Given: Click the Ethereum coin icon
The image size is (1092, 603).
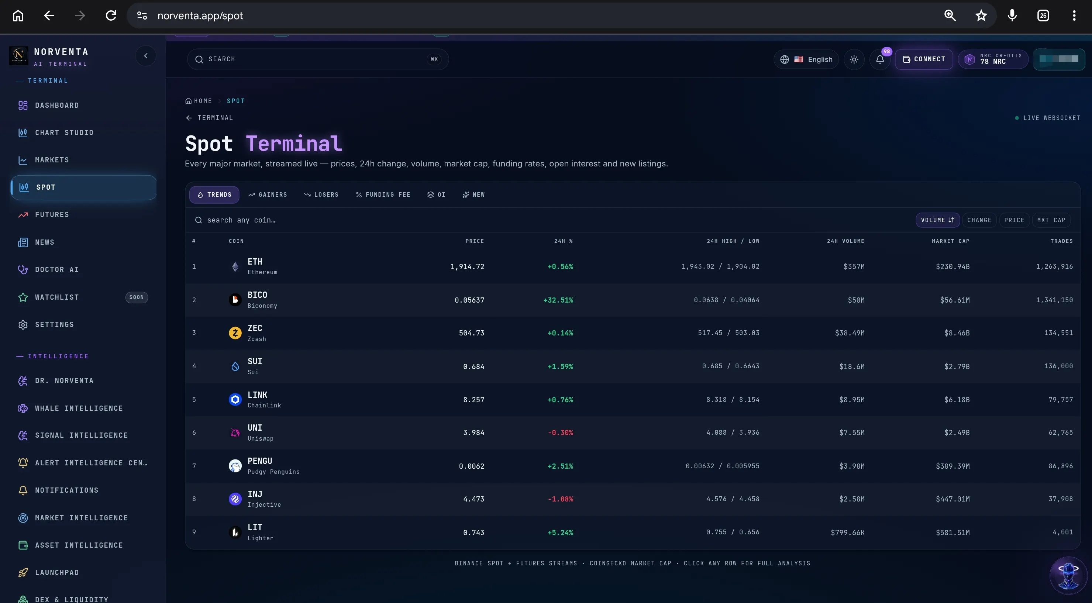Looking at the screenshot, I should point(235,266).
